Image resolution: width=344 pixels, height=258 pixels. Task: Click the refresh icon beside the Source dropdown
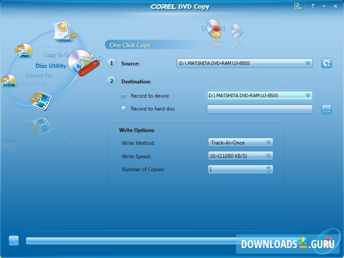[327, 62]
